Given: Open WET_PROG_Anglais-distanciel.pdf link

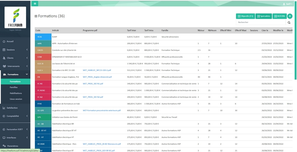Looking at the screenshot, I should 97,77.
